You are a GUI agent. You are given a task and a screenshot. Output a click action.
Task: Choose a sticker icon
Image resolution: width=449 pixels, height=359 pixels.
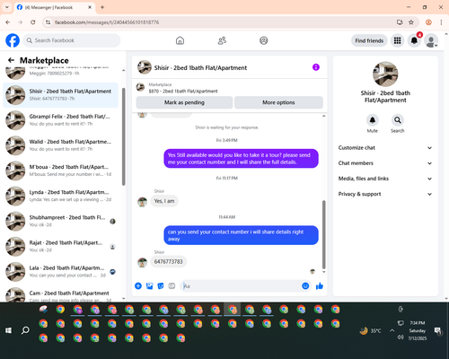coord(161,286)
